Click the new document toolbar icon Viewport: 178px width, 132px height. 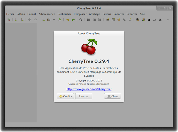(43, 20)
